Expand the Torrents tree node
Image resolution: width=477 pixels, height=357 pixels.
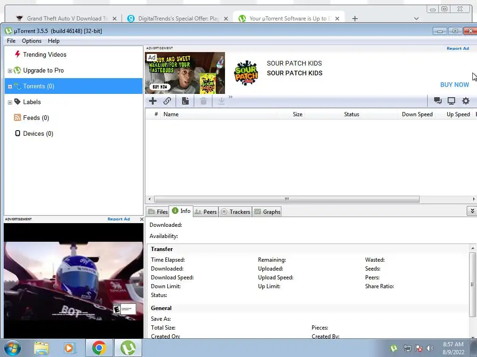(x=10, y=86)
